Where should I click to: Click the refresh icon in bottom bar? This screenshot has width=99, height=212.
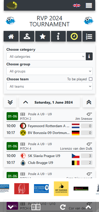click(x=63, y=207)
